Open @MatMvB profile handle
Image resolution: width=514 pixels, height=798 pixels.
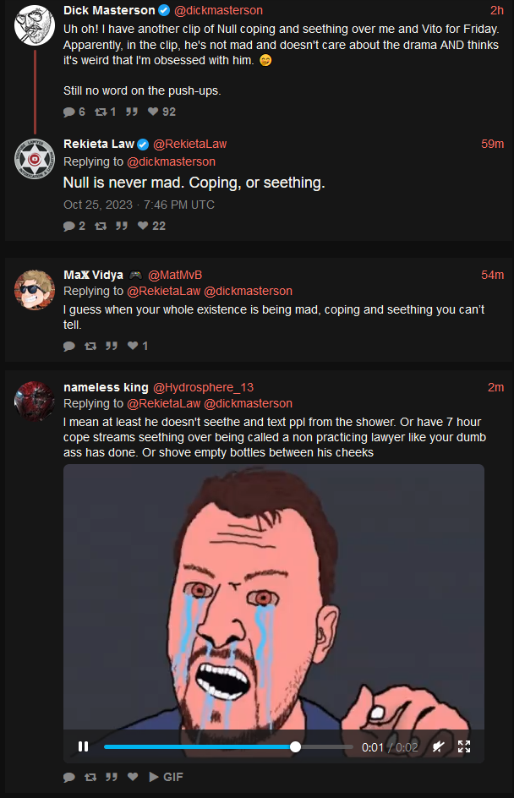pos(175,275)
